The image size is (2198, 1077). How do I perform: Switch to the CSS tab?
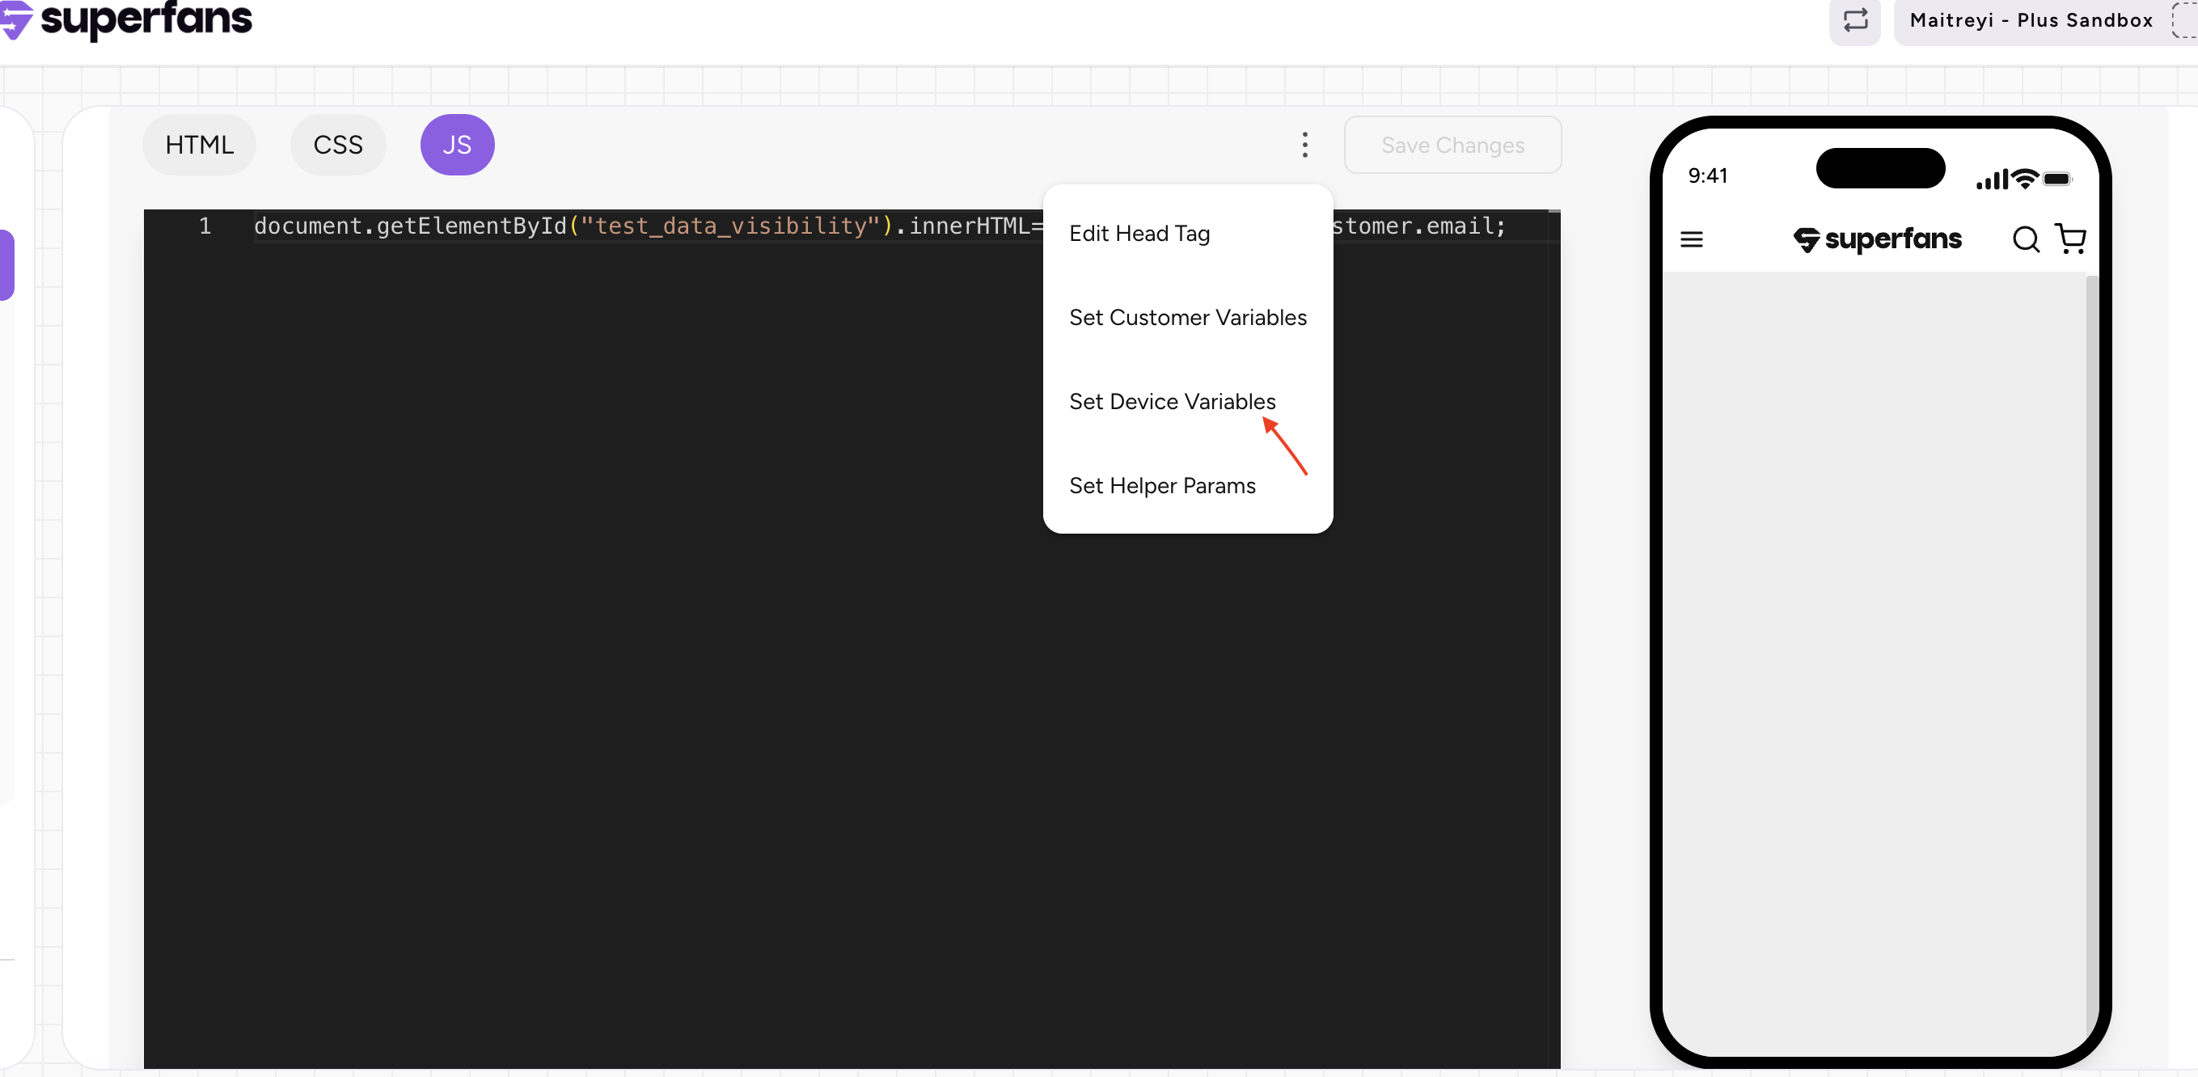(338, 145)
